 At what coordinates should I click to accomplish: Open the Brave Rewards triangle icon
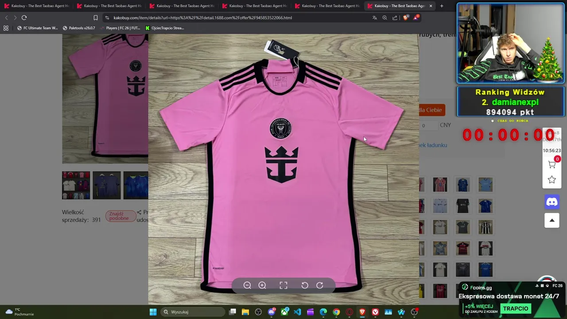pos(416,18)
